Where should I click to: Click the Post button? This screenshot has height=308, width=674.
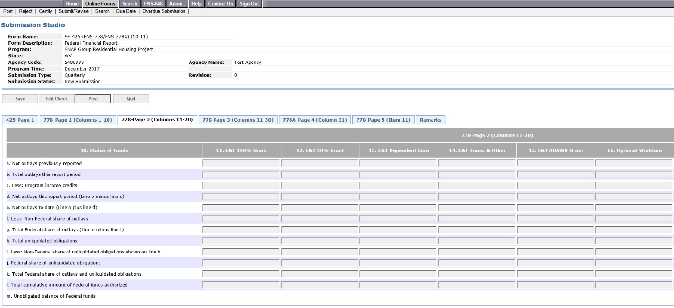[x=93, y=99]
